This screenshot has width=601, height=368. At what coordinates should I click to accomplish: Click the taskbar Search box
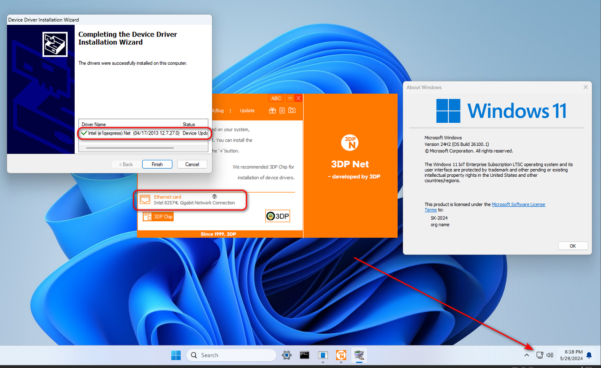(x=231, y=355)
